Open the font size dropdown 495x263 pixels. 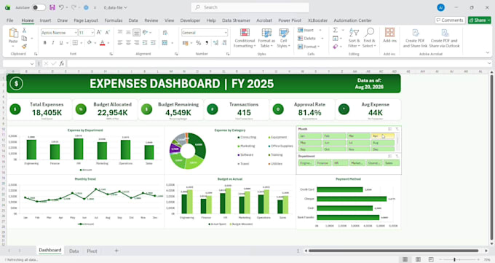tap(92, 33)
